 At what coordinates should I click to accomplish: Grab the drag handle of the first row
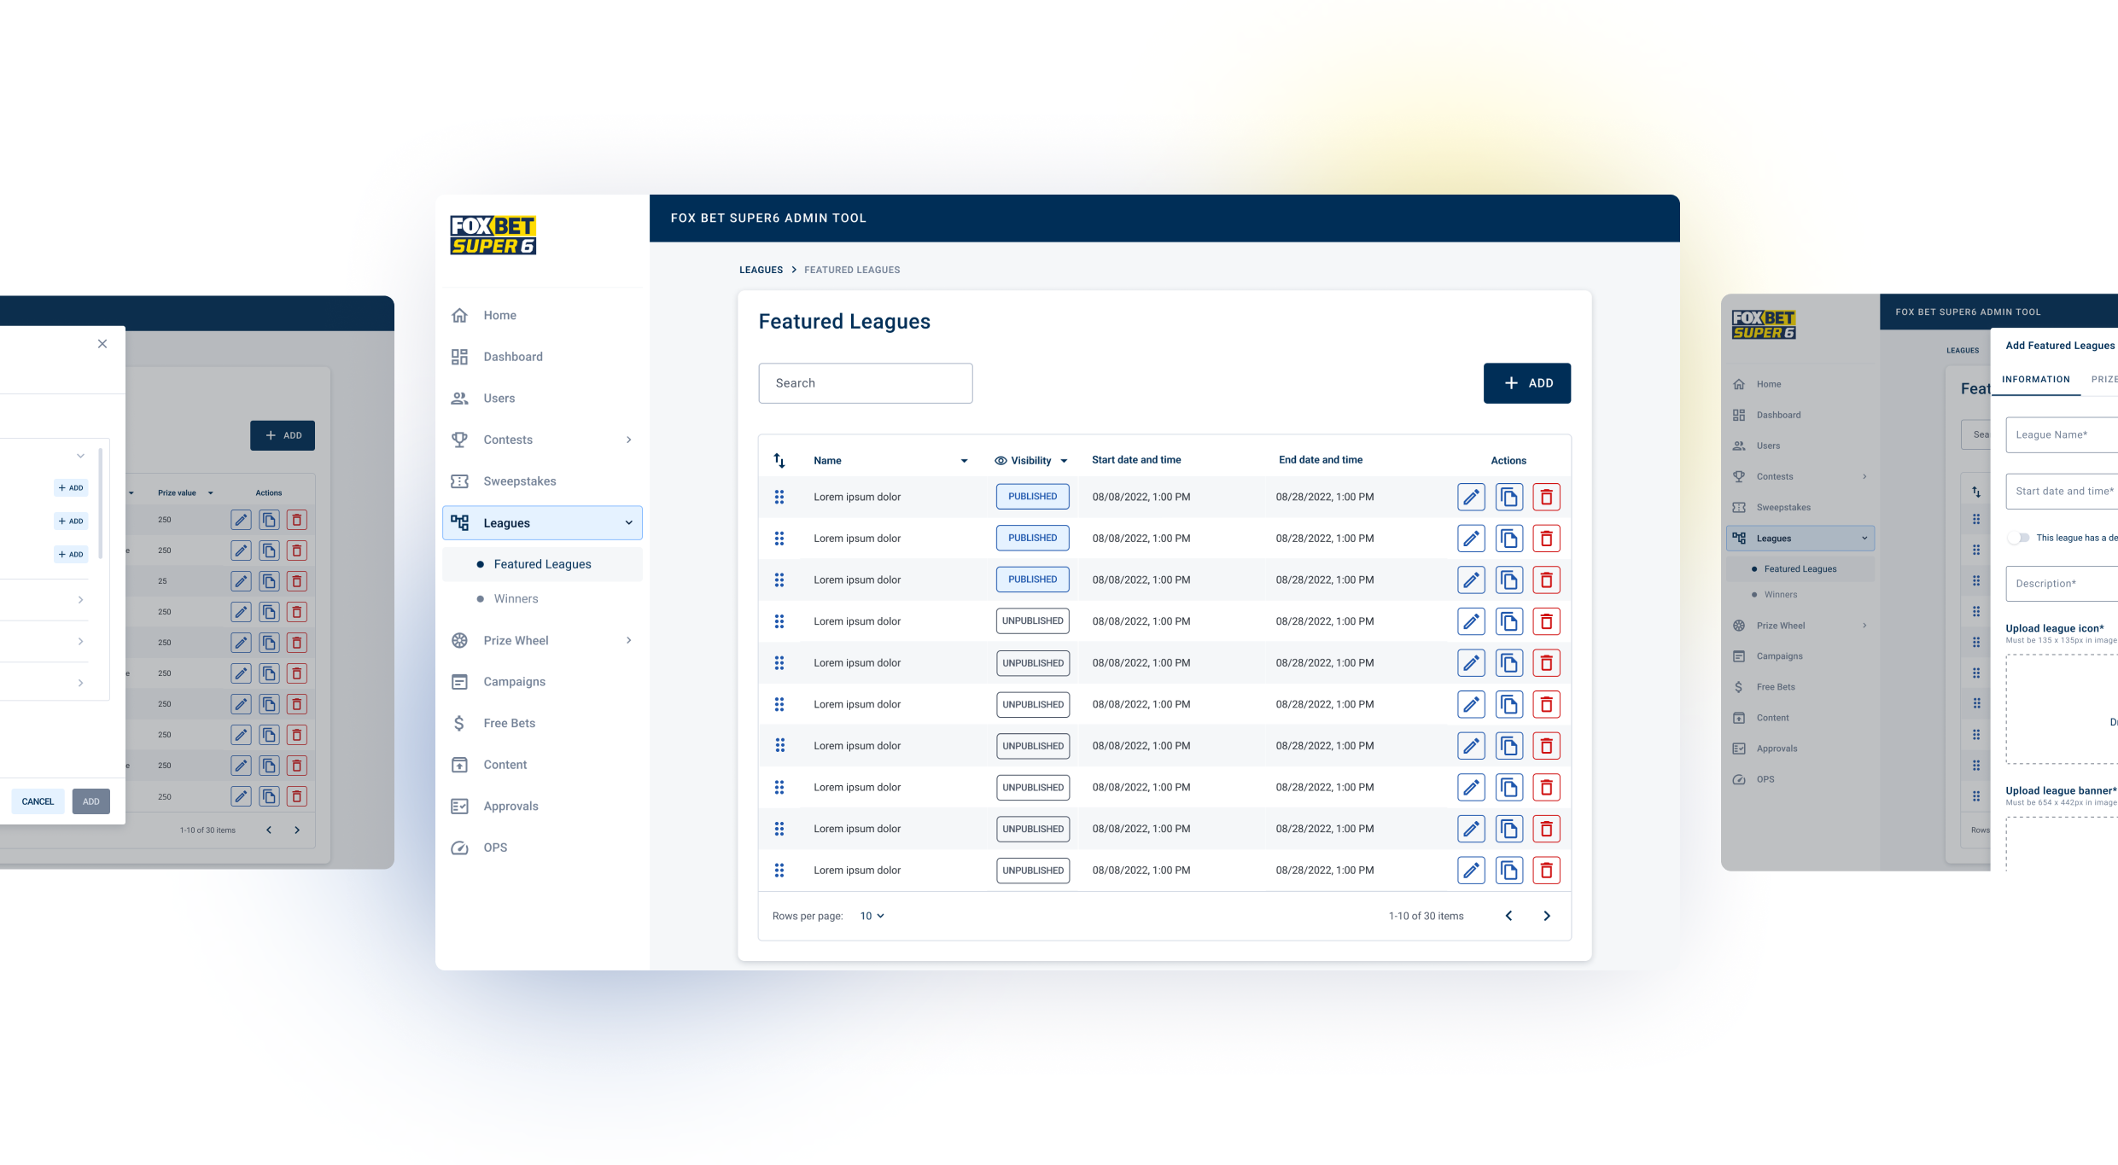779,497
